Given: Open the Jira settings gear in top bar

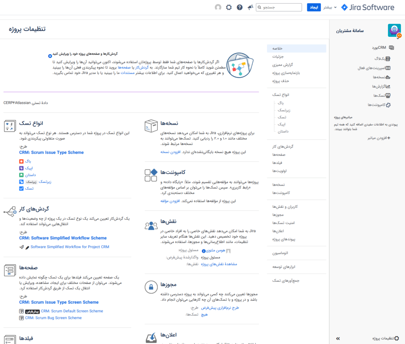Looking at the screenshot, I should pyautogui.click(x=229, y=7).
